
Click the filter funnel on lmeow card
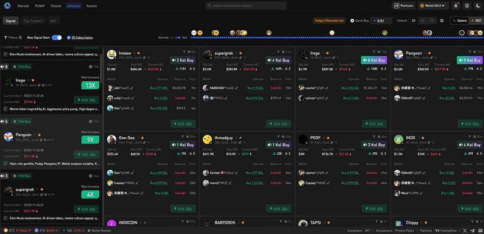(x=184, y=52)
